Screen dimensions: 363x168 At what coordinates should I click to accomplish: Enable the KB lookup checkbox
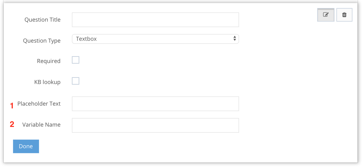76,81
